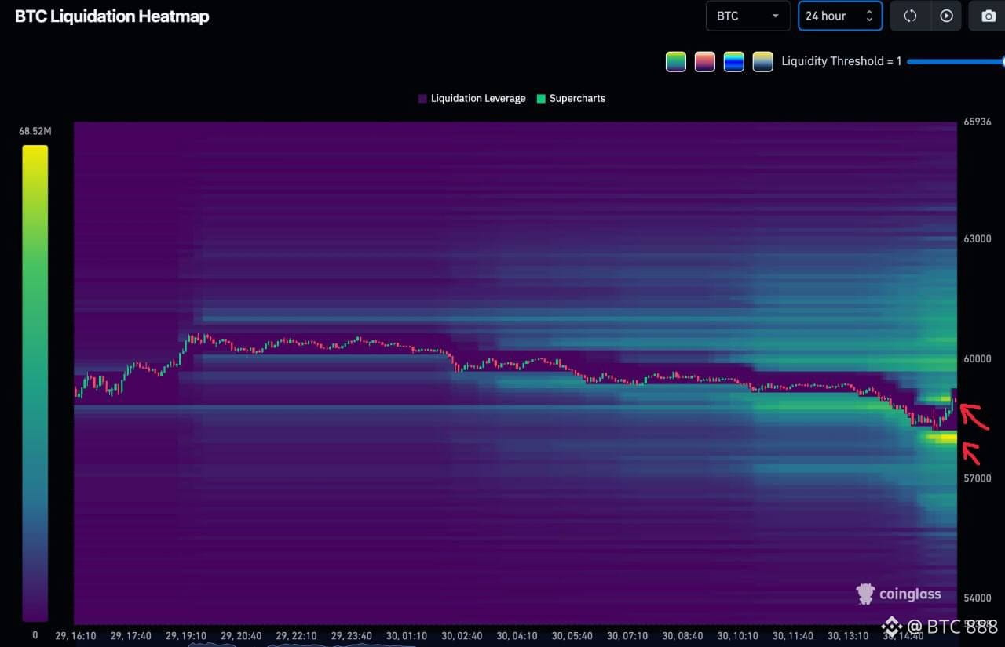The width and height of the screenshot is (1005, 647).
Task: Toggle the Supercharts legend series
Action: (571, 99)
